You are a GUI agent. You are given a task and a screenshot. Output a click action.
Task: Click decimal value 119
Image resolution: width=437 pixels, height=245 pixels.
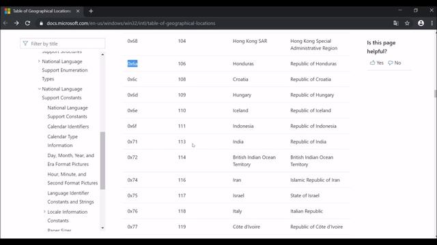point(182,227)
